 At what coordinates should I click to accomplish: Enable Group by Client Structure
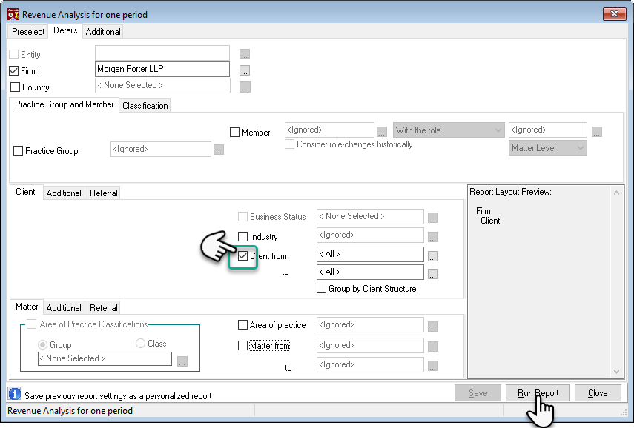coord(321,289)
